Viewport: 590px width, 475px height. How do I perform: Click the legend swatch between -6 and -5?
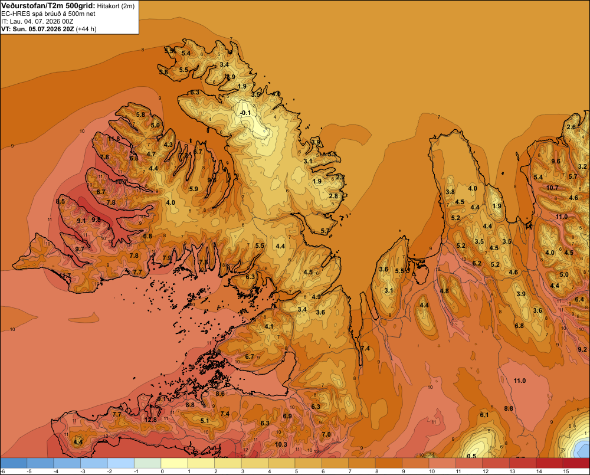[14, 463]
